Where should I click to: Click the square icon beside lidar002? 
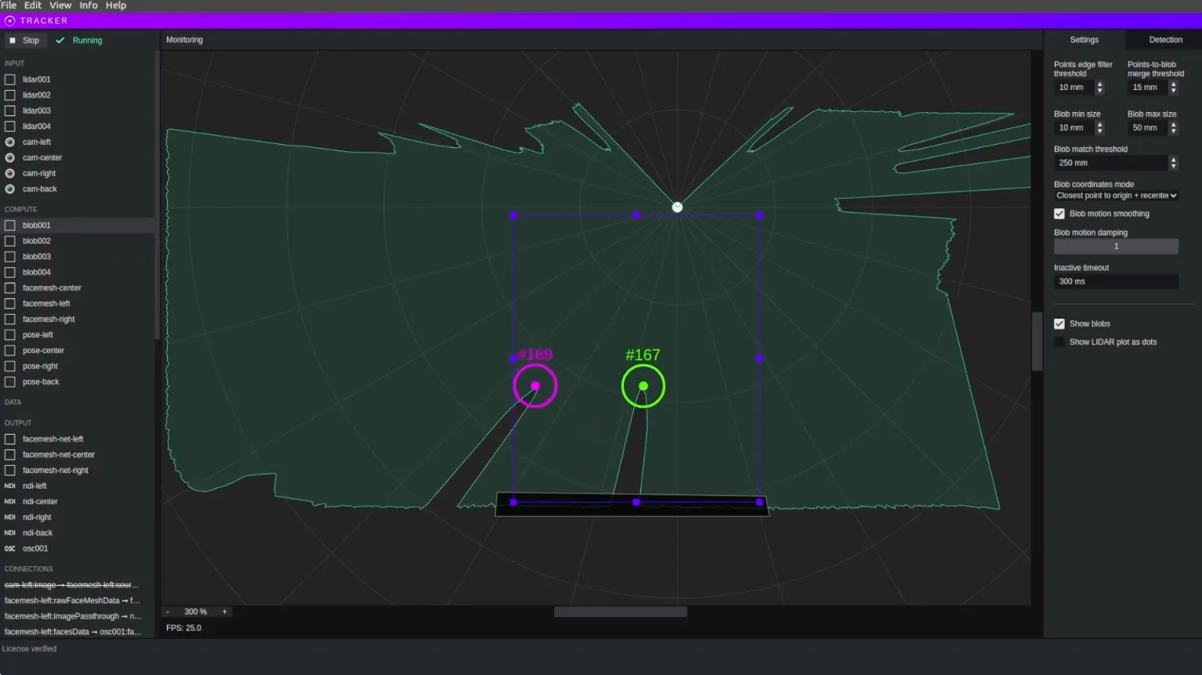pos(10,95)
